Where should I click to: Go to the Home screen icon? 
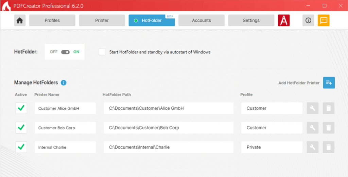pos(20,21)
